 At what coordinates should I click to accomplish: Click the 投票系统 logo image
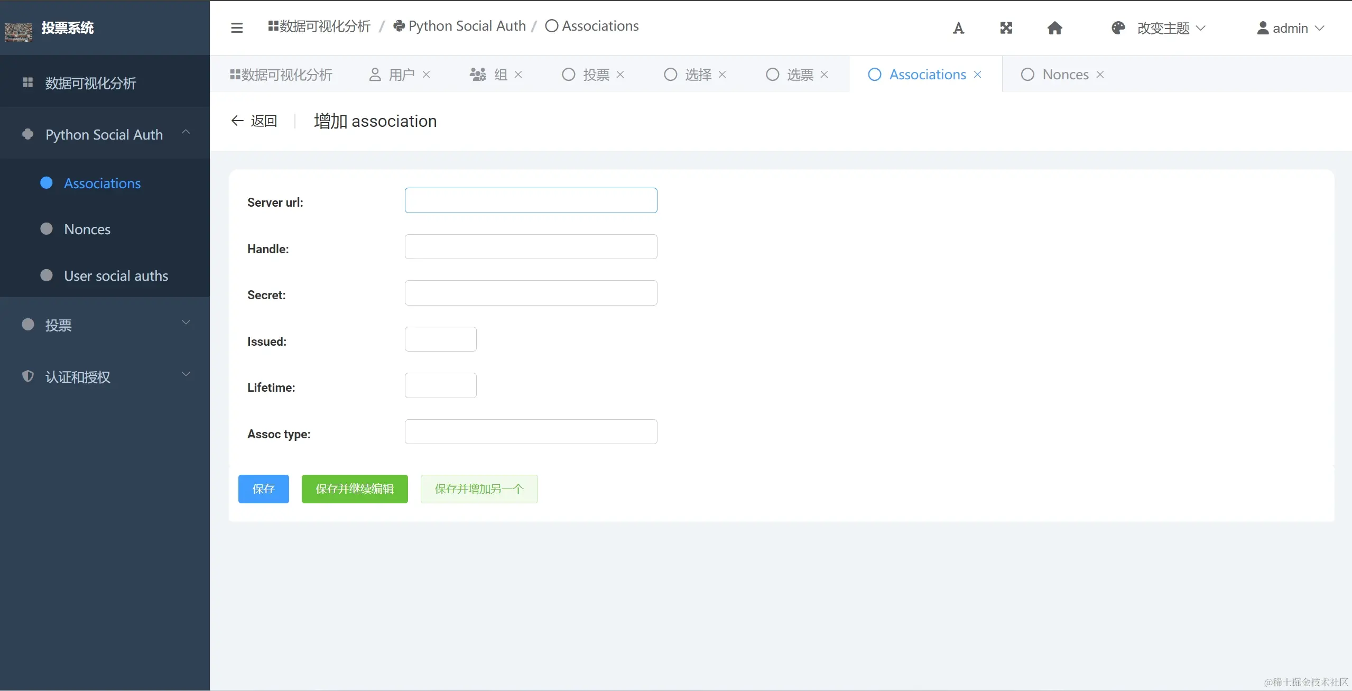pyautogui.click(x=18, y=32)
